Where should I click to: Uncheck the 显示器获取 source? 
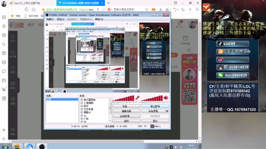point(82,100)
